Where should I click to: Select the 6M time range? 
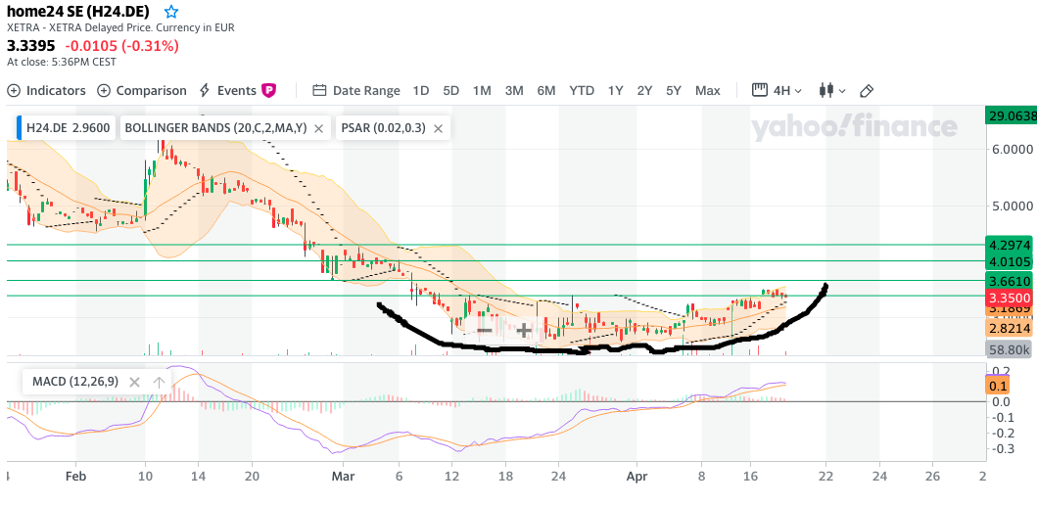point(546,91)
